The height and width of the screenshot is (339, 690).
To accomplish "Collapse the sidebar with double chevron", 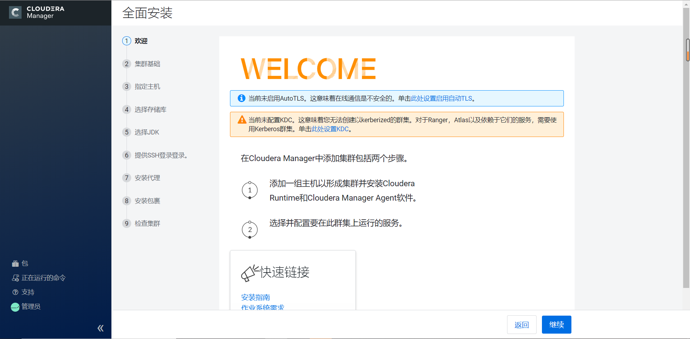I will tap(101, 328).
